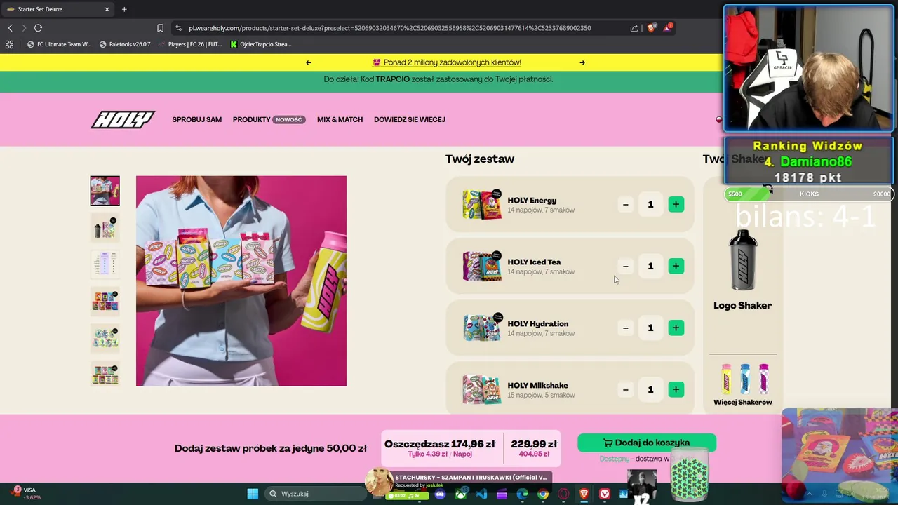This screenshot has height=505, width=898.
Task: Go back to the previous browser page
Action: coord(10,28)
